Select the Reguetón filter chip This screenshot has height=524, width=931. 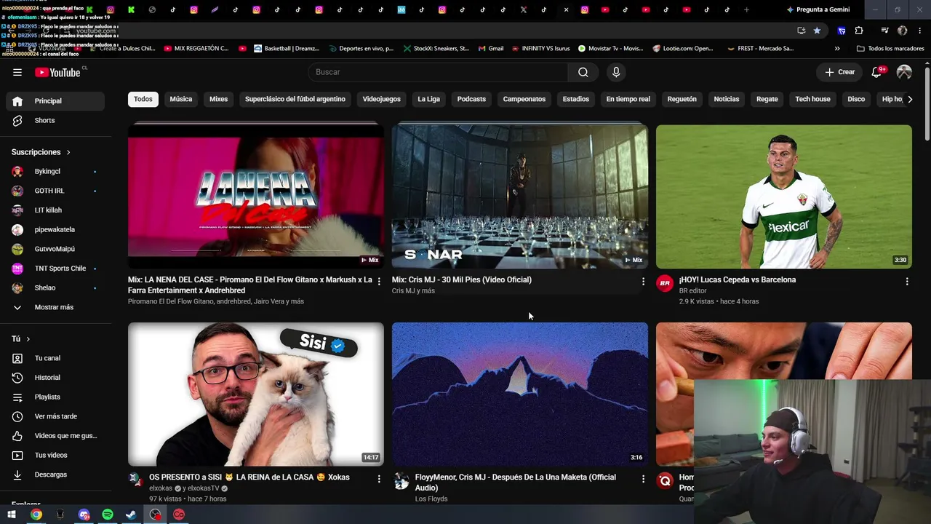[x=682, y=99]
